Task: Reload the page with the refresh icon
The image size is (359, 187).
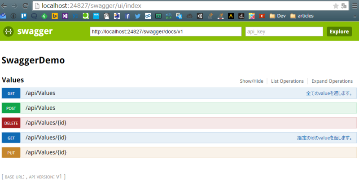Action: click(x=26, y=6)
